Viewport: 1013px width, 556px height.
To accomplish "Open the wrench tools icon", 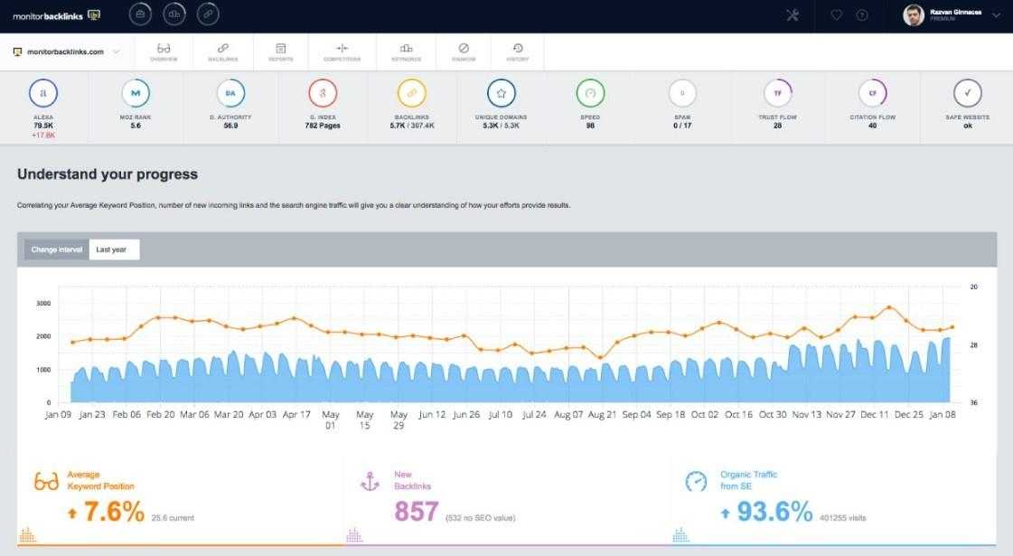I will click(x=793, y=15).
